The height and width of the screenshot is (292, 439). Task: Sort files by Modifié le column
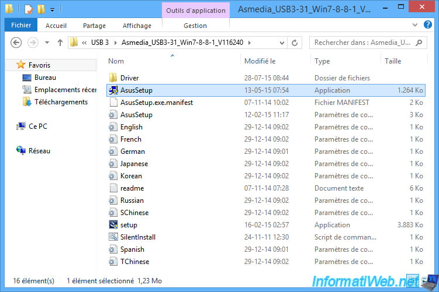click(x=260, y=61)
